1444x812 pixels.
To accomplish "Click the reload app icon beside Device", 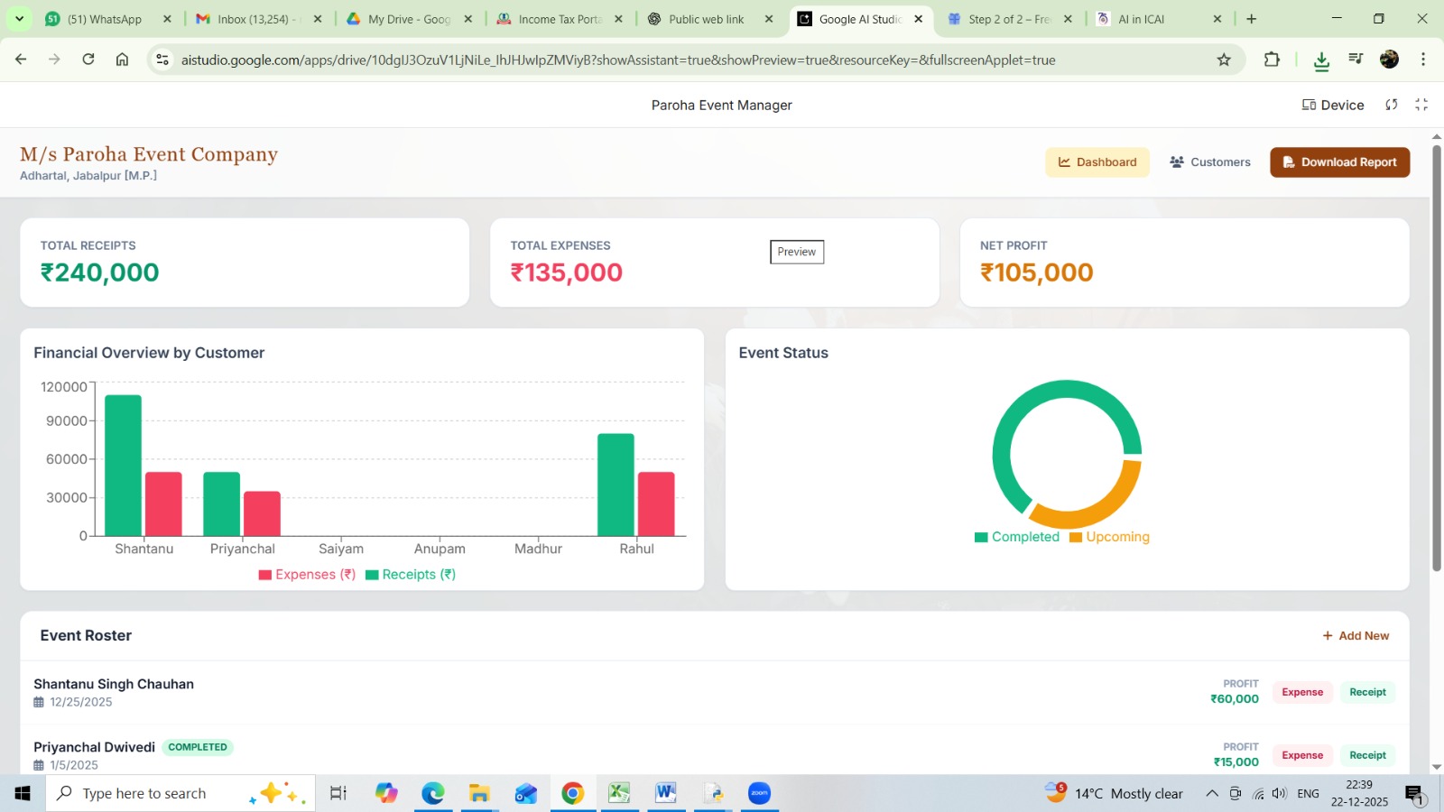I will point(1391,105).
